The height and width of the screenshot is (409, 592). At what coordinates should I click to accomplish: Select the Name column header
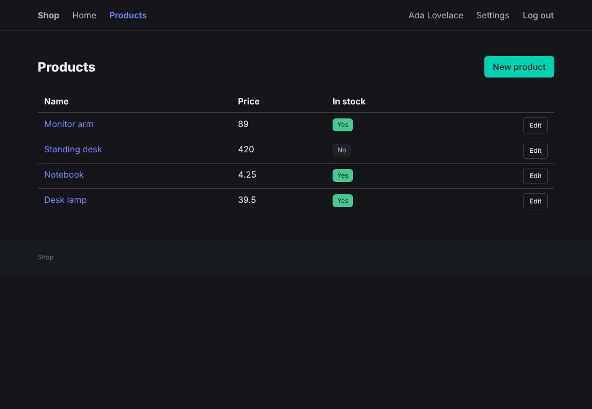coord(57,102)
